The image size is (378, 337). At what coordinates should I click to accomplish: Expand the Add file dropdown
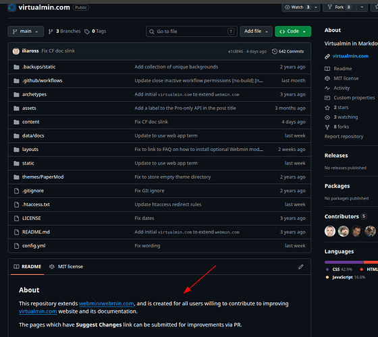[x=256, y=31]
